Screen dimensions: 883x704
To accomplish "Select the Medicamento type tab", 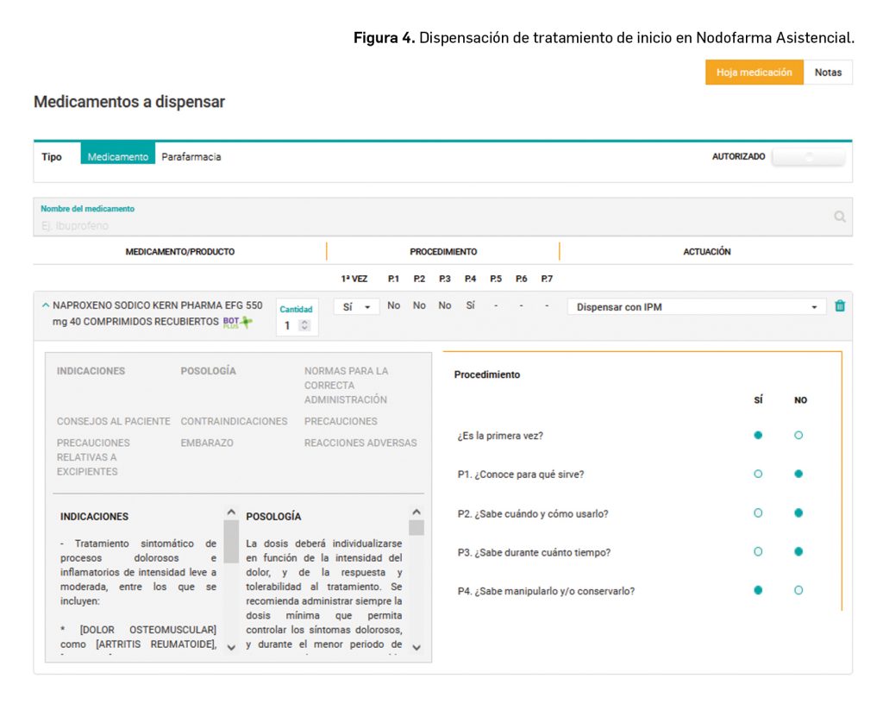I will [x=118, y=157].
